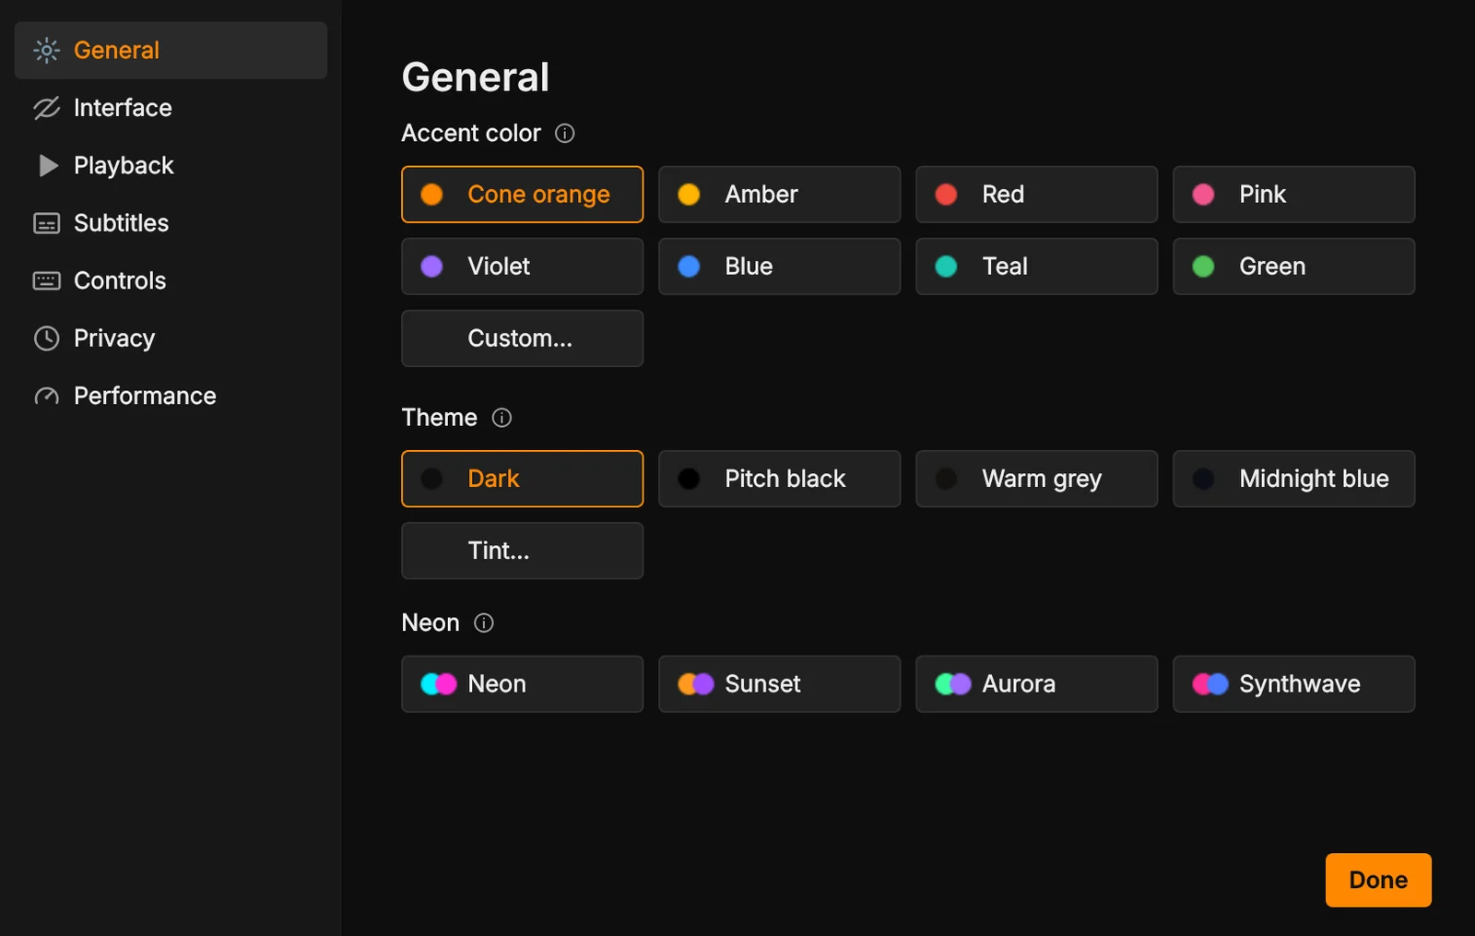
Task: Set accent color to Pink
Action: pyautogui.click(x=1294, y=195)
